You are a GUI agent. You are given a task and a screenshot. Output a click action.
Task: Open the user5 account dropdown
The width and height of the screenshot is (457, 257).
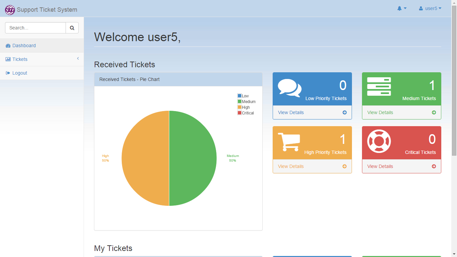coord(430,8)
